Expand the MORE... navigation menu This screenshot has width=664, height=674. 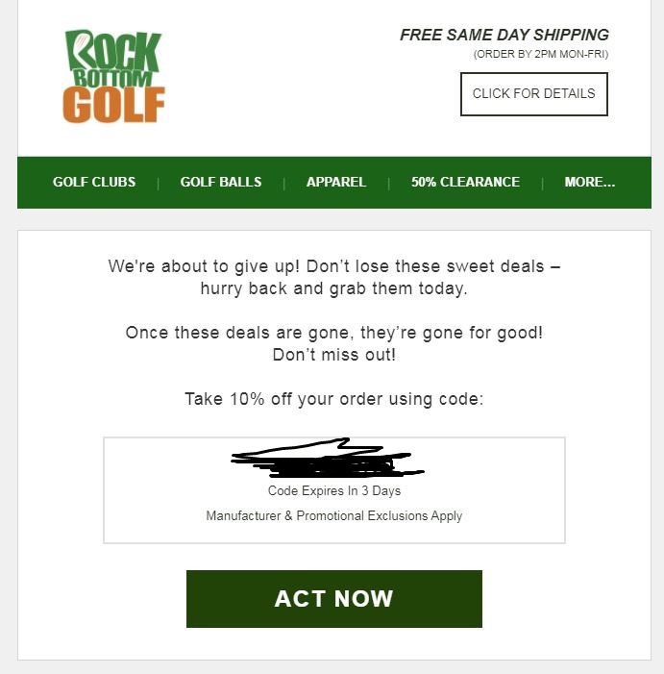590,182
